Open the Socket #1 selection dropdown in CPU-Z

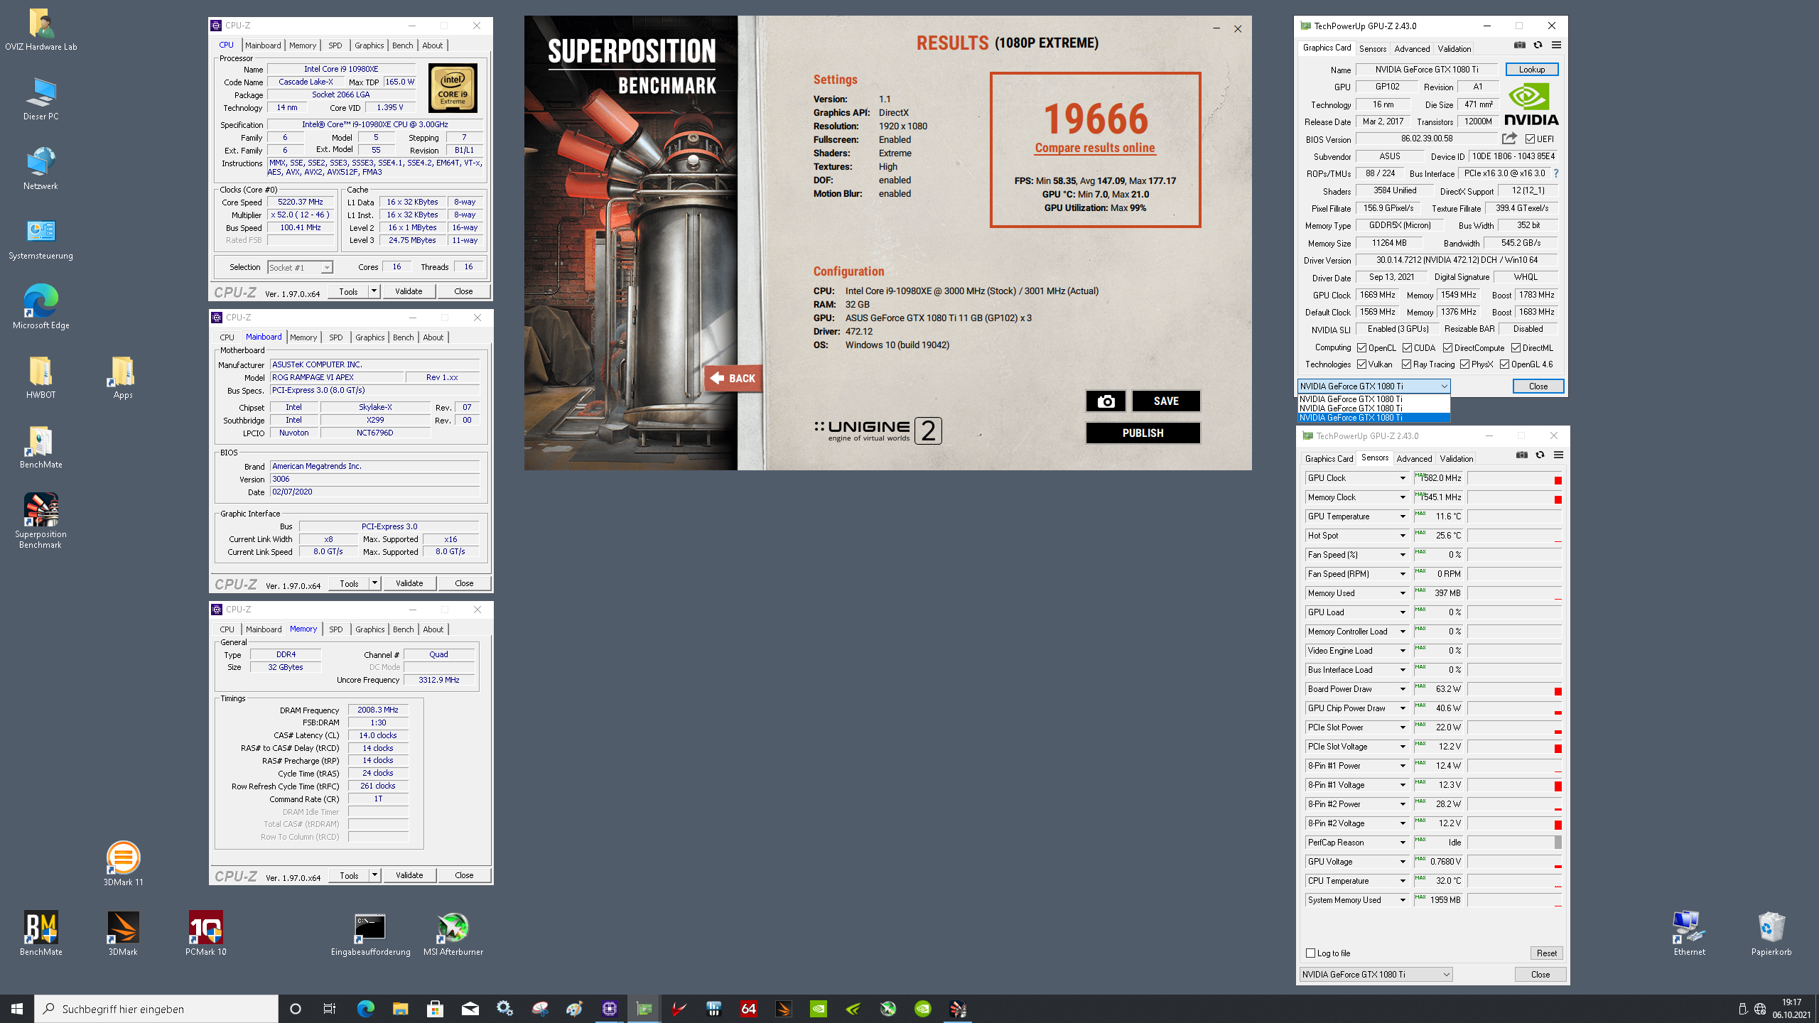pyautogui.click(x=300, y=268)
